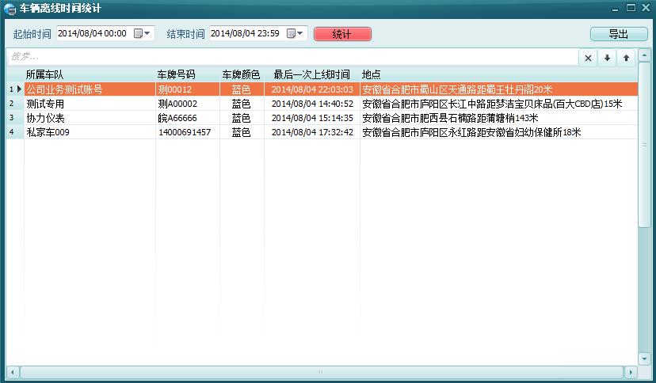Open the end time calendar picker
The height and width of the screenshot is (383, 656).
(x=296, y=34)
